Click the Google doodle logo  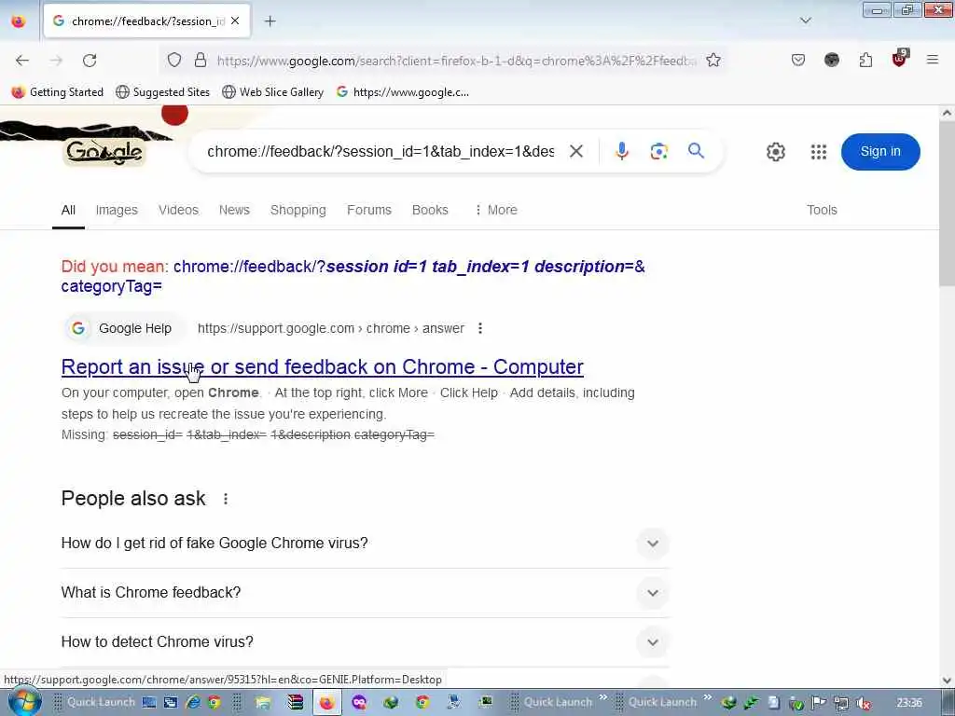tap(104, 152)
